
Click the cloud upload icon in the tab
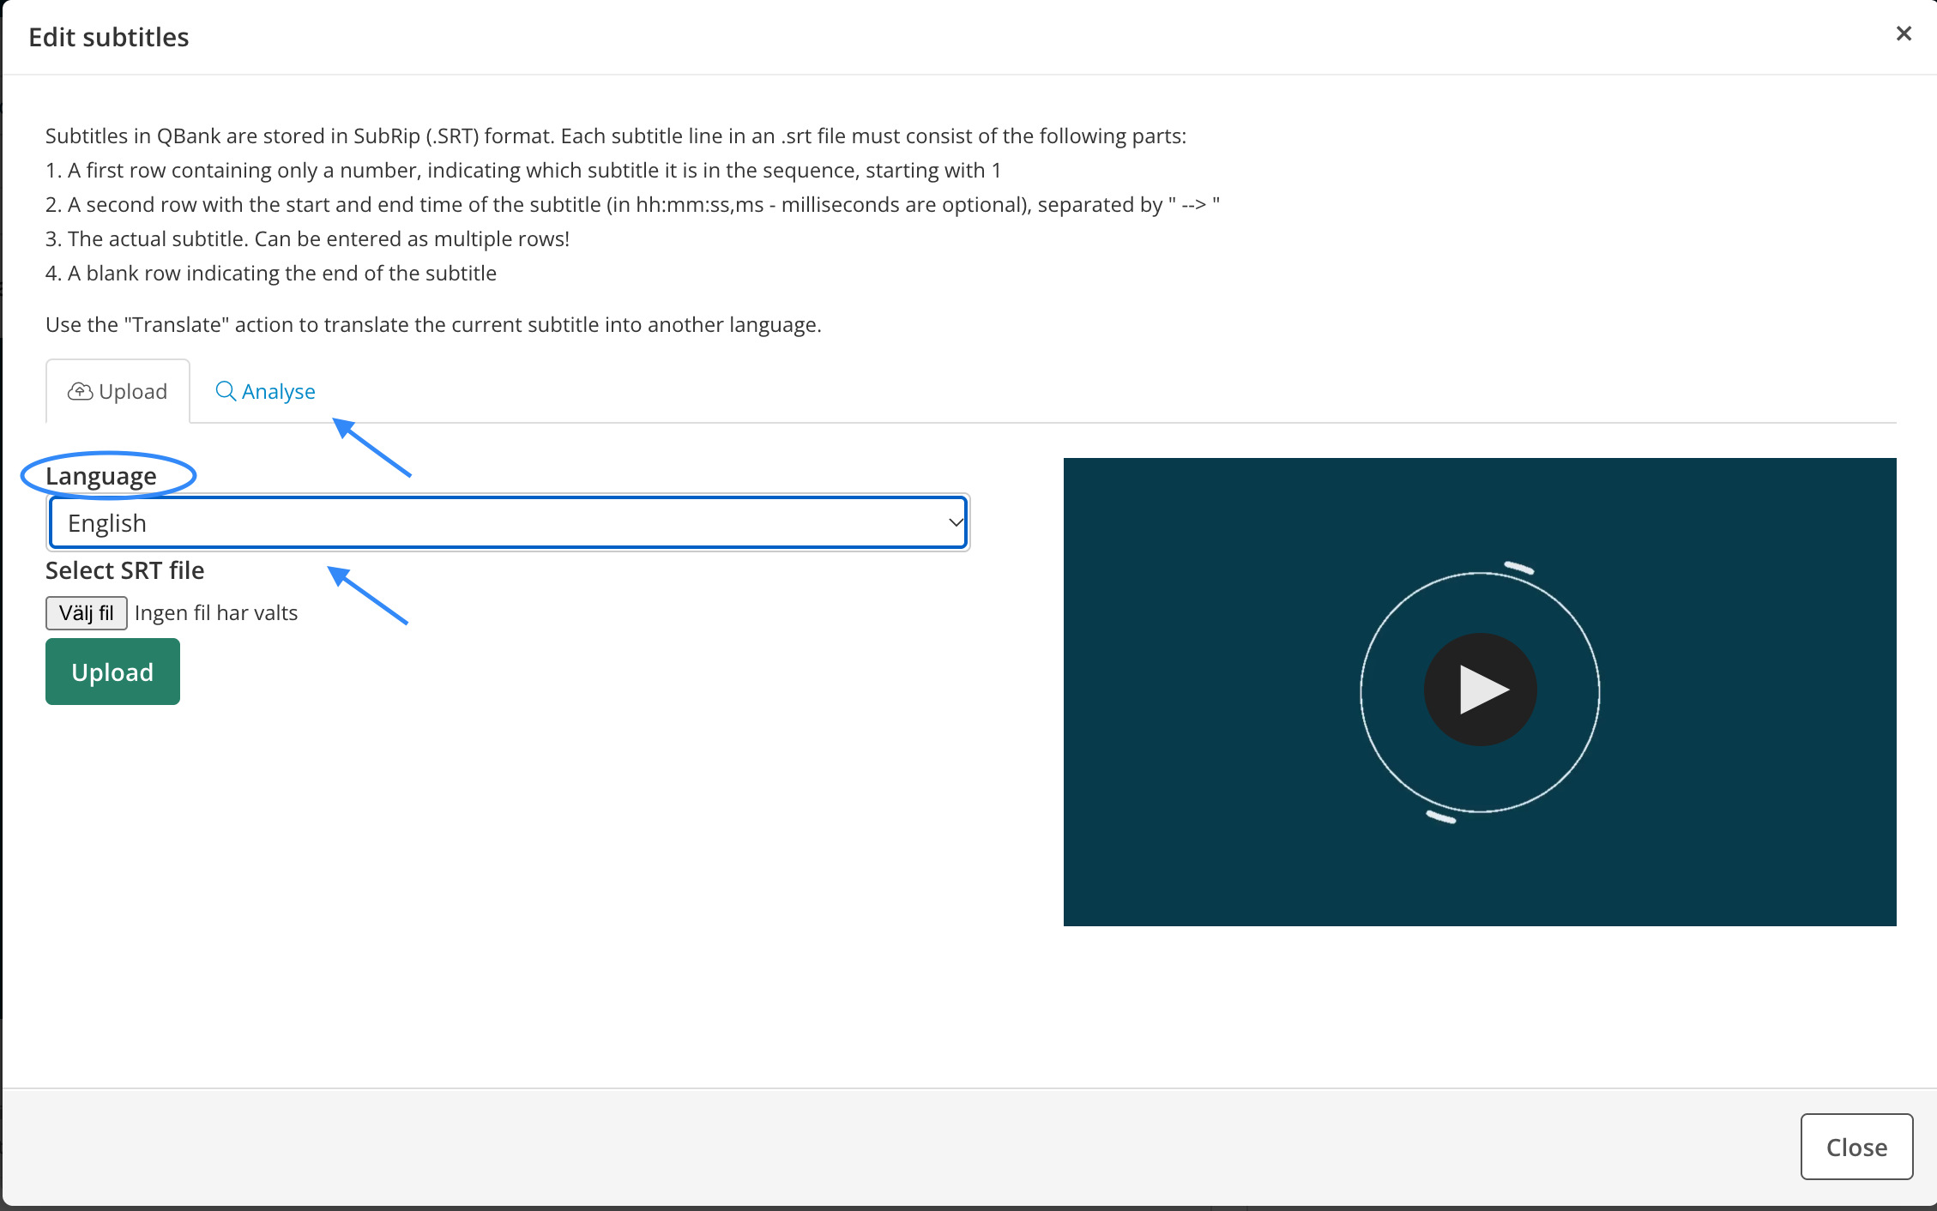(x=81, y=391)
